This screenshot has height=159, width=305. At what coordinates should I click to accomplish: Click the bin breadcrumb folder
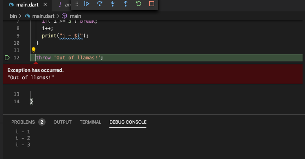[13, 16]
